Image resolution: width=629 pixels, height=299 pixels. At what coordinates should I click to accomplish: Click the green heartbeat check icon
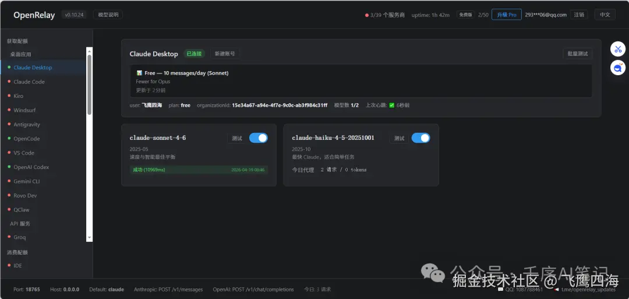coord(391,105)
